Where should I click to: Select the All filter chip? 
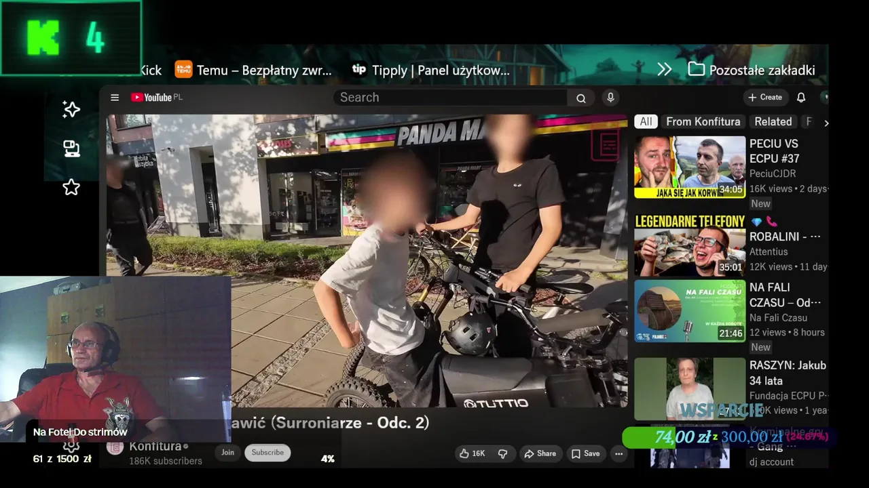[x=646, y=122]
